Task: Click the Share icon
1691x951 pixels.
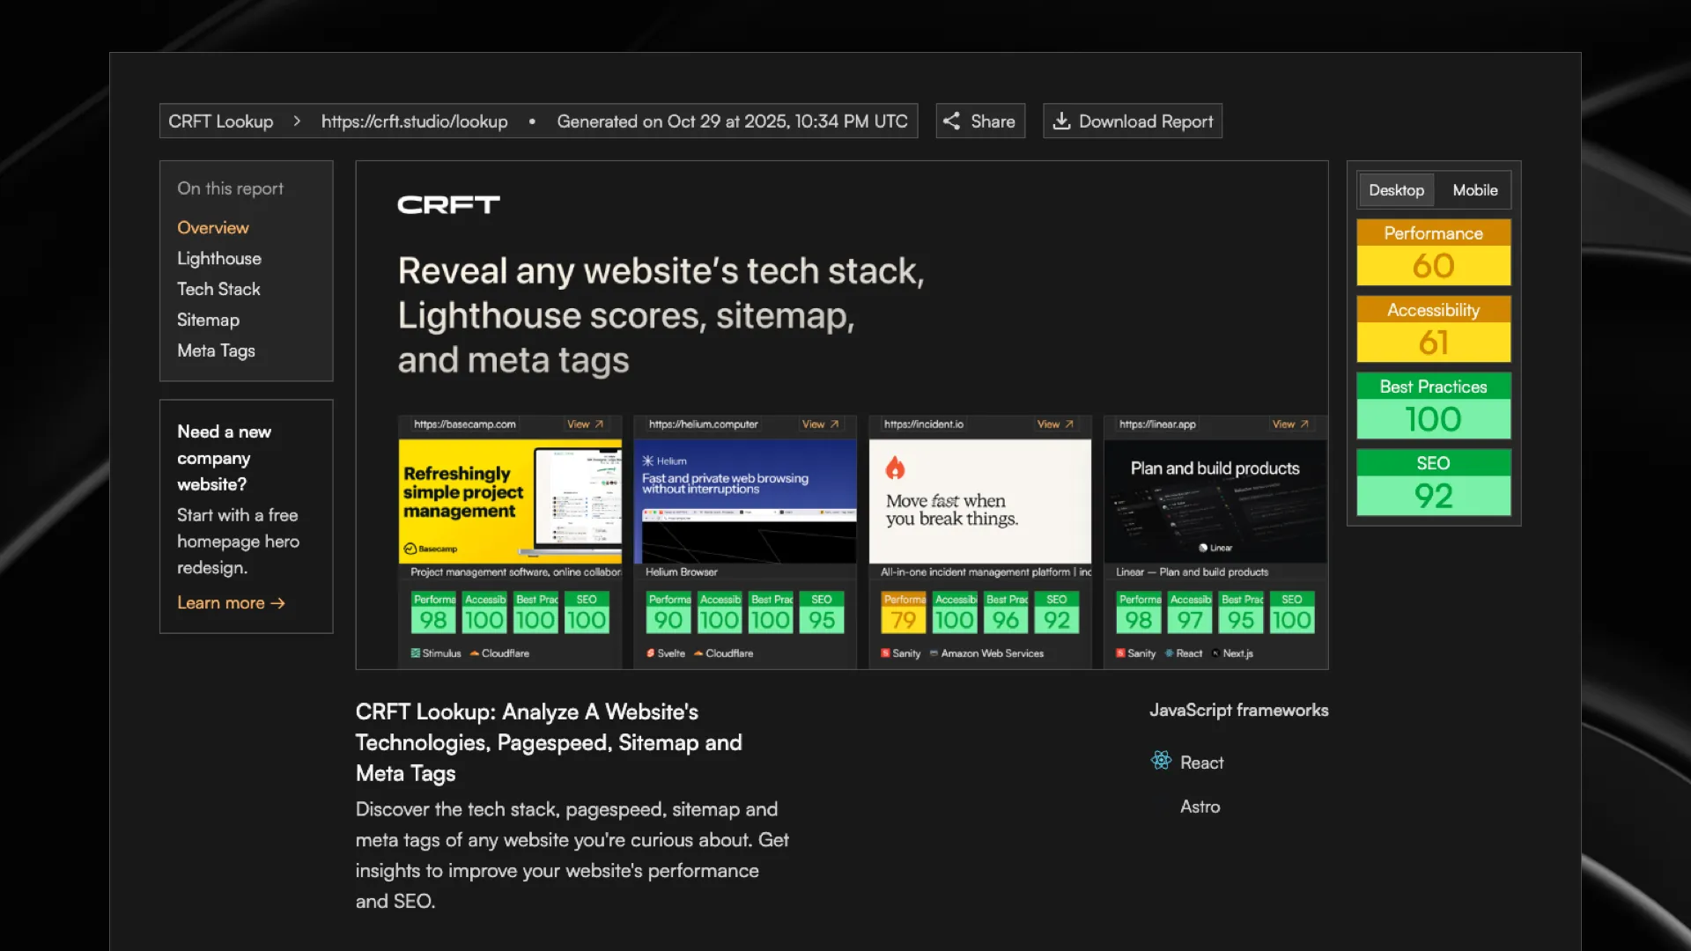Action: click(951, 121)
